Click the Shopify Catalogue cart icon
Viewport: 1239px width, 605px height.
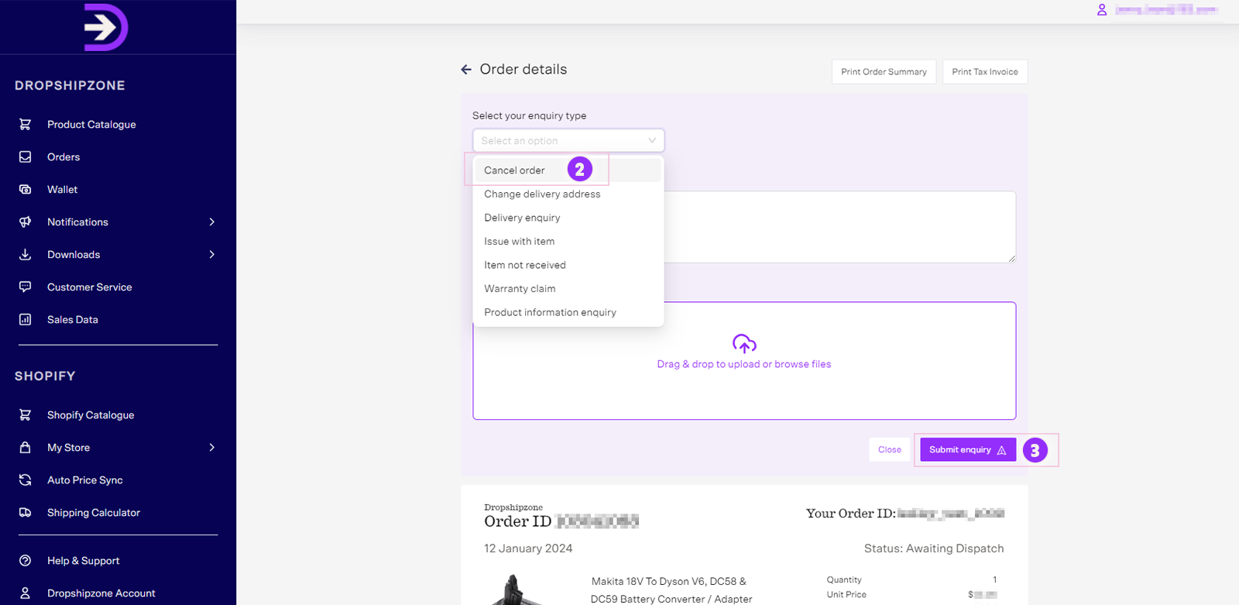(25, 415)
